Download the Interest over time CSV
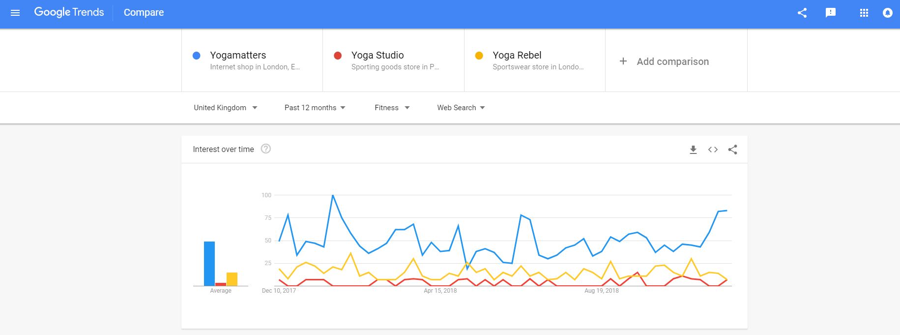Image resolution: width=900 pixels, height=335 pixels. click(693, 150)
